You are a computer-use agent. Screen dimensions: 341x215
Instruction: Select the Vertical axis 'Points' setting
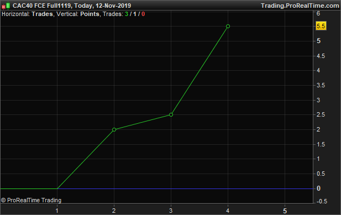(90, 14)
